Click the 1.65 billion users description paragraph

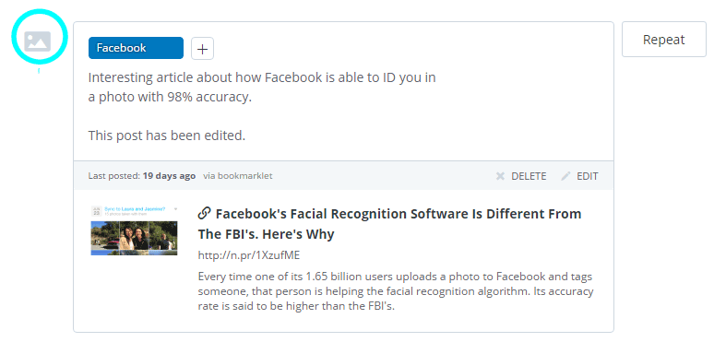click(x=395, y=291)
